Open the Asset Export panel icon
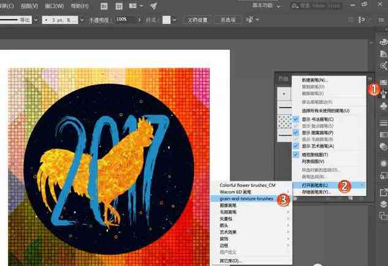The height and width of the screenshot is (266, 388). pyautogui.click(x=383, y=192)
